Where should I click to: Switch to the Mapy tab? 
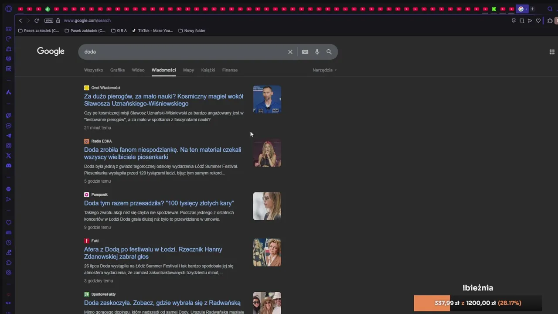(188, 70)
